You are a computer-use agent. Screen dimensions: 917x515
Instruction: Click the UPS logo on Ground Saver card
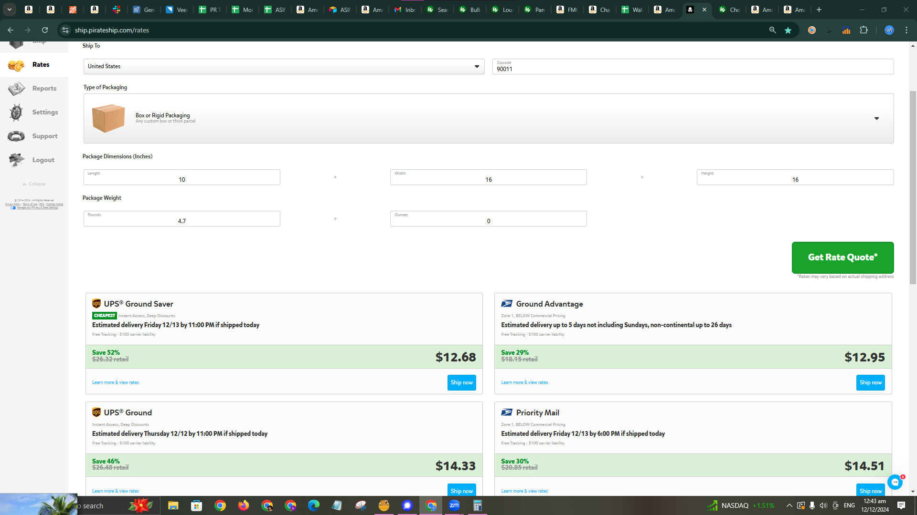(x=96, y=304)
